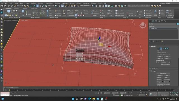Expand the Soft Selection rollout
The width and height of the screenshot is (179, 101).
coord(154,69)
